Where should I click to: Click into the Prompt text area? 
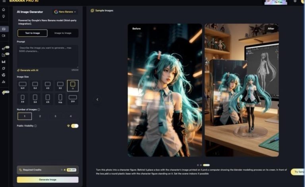pos(48,56)
